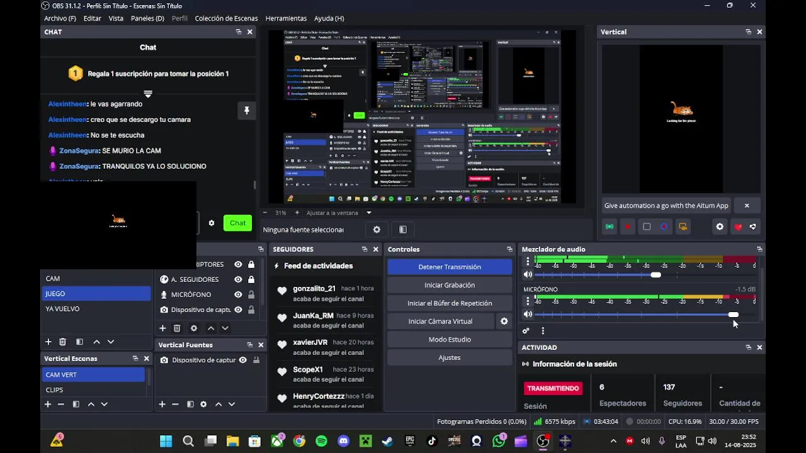Open advanced audio properties gears icon

pyautogui.click(x=526, y=330)
